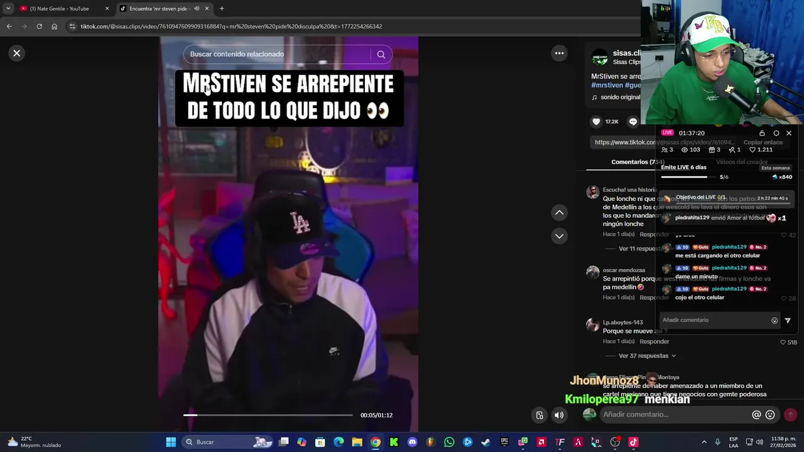Open the Comentarios tab
The width and height of the screenshot is (804, 452).
[x=638, y=162]
